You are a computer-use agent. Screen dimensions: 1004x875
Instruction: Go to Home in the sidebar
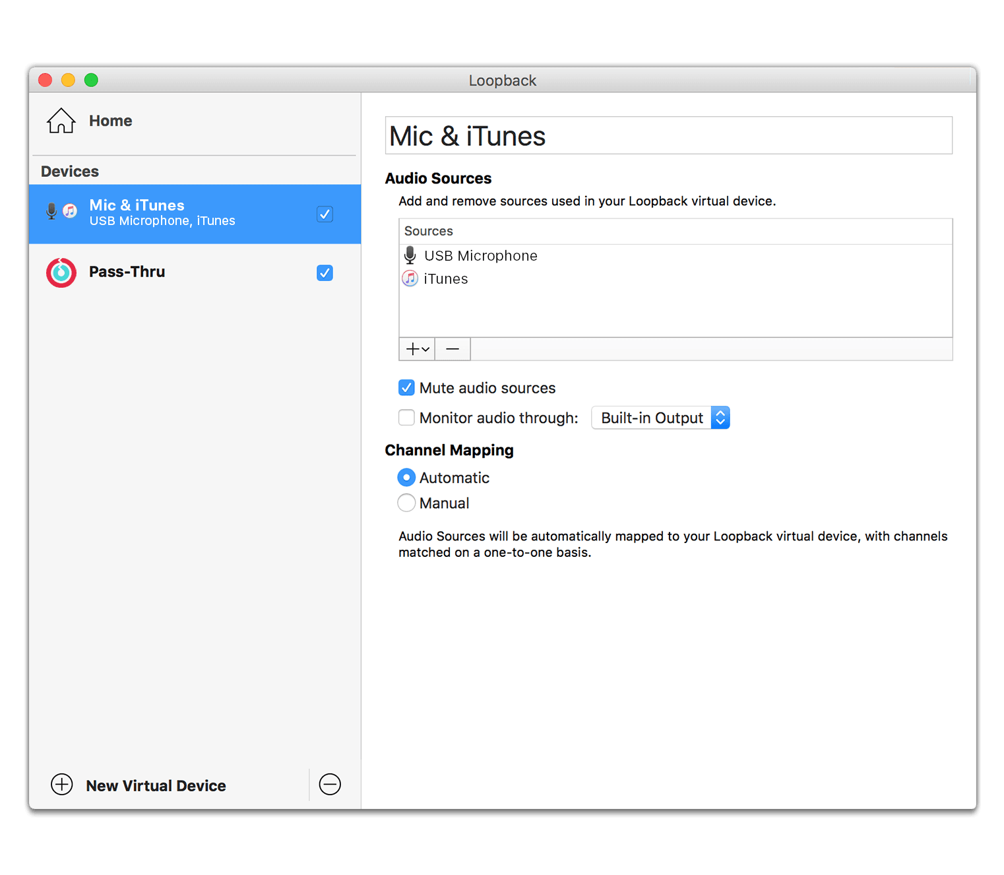pos(195,121)
